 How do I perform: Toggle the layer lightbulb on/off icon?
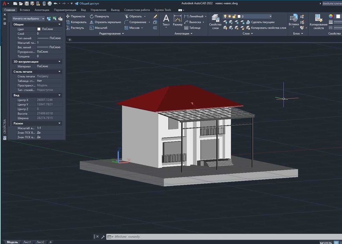[225, 16]
